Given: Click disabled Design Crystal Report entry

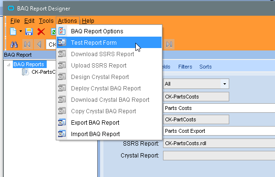Looking at the screenshot, I should pos(109,77).
